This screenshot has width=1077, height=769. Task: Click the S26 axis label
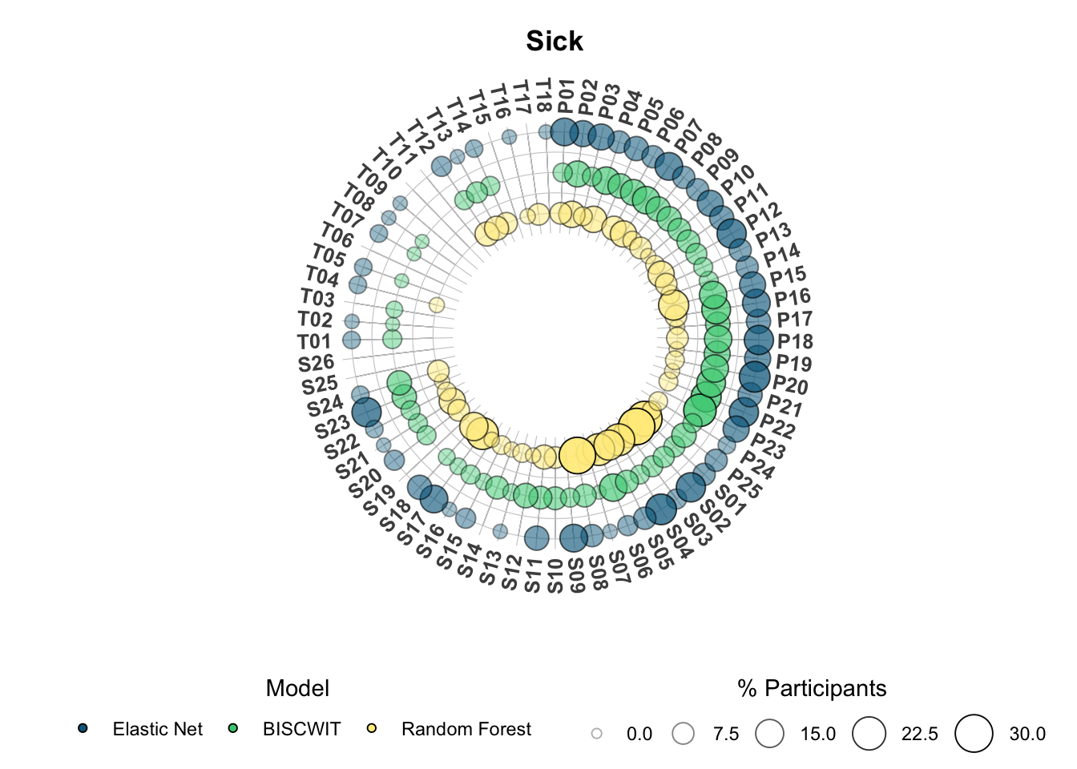[317, 364]
